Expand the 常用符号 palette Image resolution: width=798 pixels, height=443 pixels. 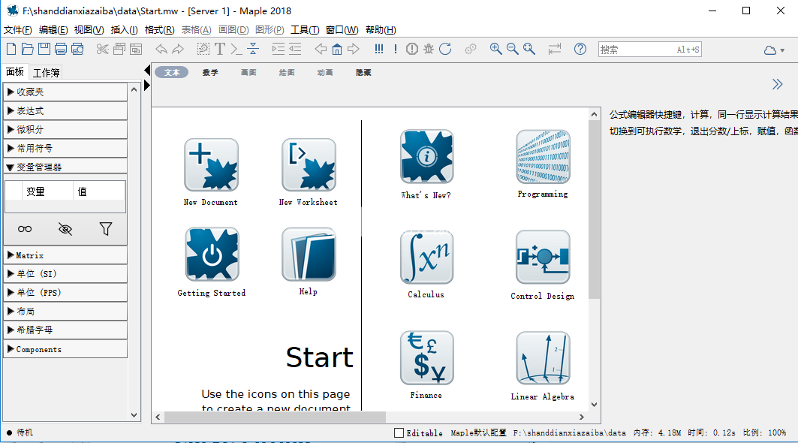[x=65, y=148]
